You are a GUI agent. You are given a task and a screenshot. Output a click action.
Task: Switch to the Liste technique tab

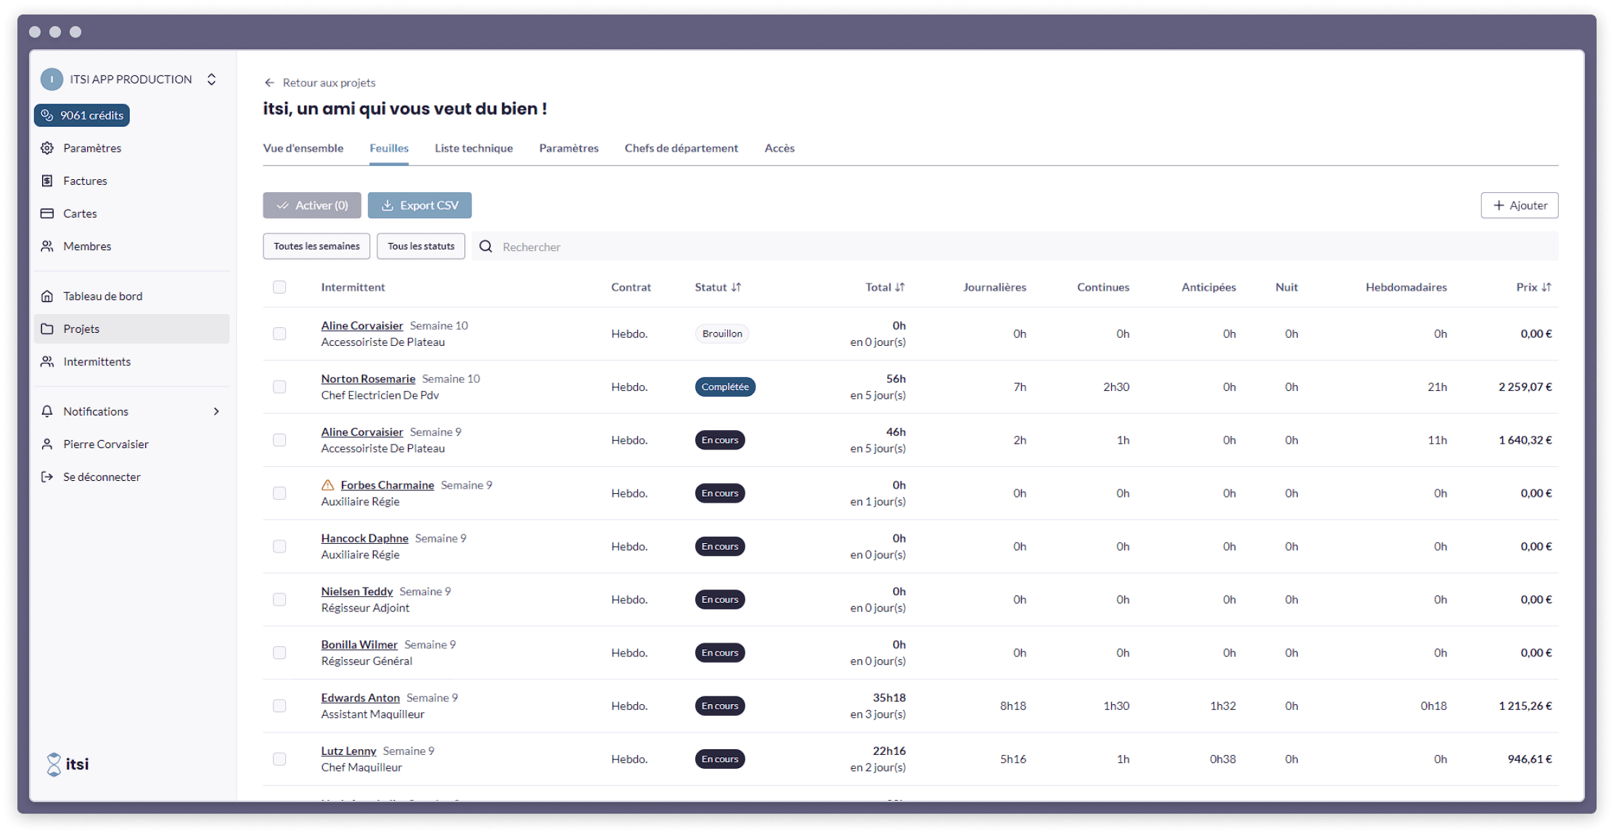[x=472, y=148]
